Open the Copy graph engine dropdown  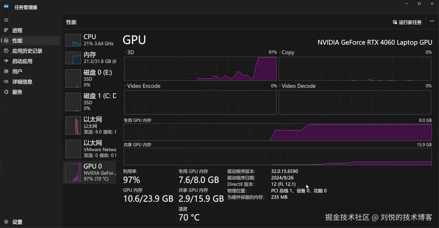(280, 52)
